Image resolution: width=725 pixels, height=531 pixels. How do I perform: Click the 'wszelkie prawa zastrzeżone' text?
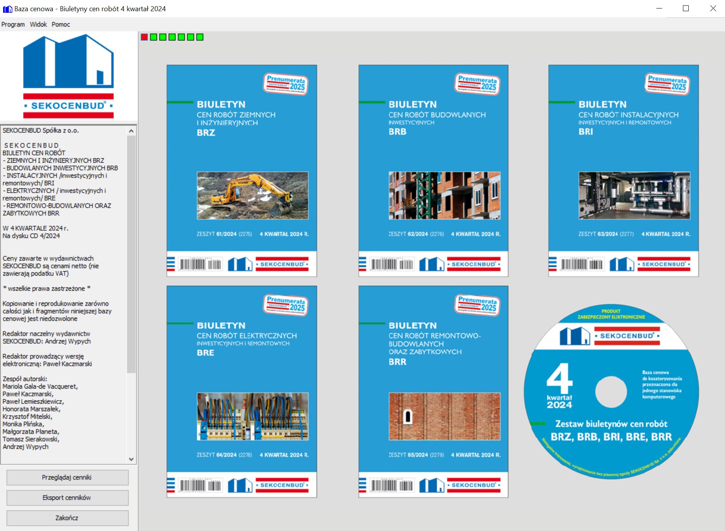tap(46, 288)
